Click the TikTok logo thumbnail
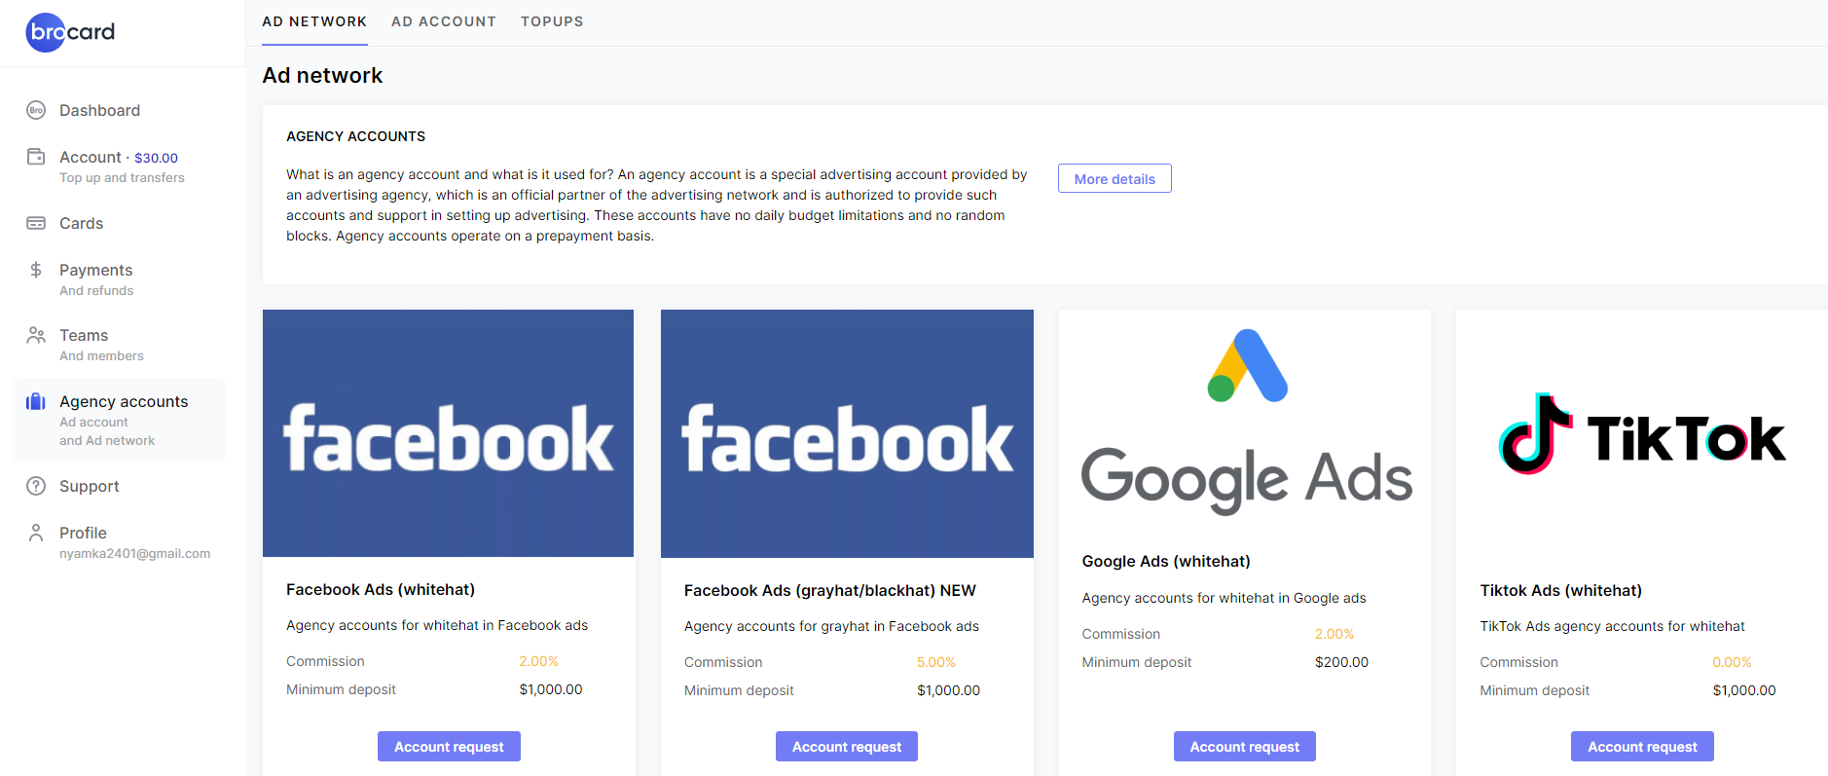The height and width of the screenshot is (776, 1828). (1642, 433)
